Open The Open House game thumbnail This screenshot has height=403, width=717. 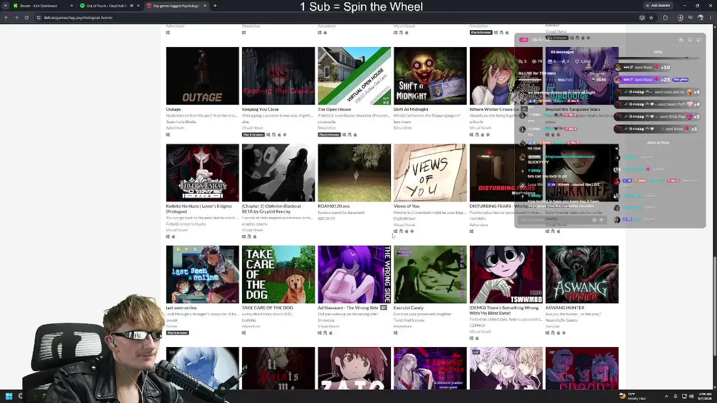pos(354,76)
